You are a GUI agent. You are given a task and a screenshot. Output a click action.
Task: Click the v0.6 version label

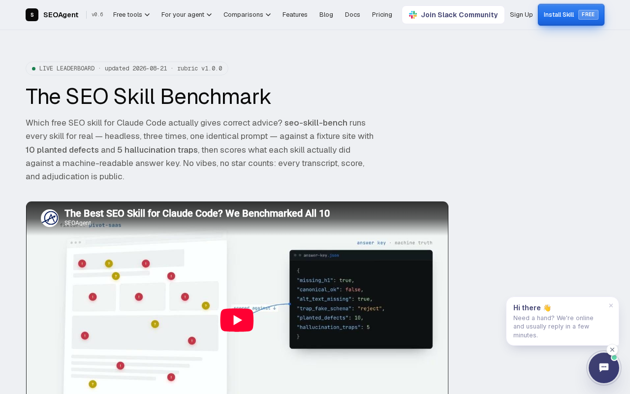[x=97, y=15]
